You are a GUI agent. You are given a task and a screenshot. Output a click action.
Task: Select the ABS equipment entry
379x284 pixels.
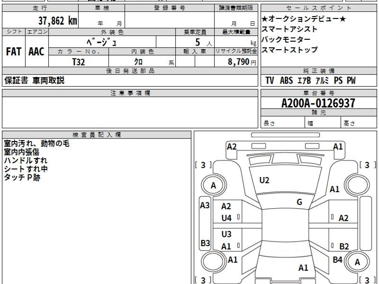286,81
